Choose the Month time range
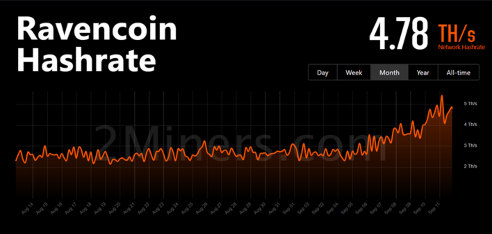 389,73
